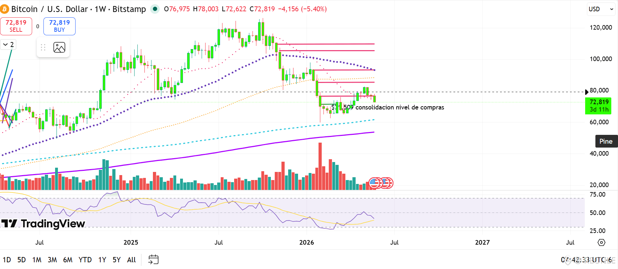618x269 pixels.
Task: Select the 6M time range
Action: click(68, 260)
